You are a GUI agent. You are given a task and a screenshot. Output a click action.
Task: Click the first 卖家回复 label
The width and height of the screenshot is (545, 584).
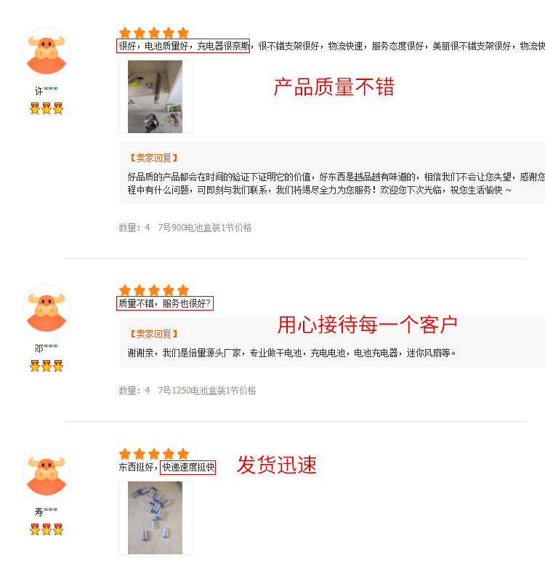tap(153, 158)
